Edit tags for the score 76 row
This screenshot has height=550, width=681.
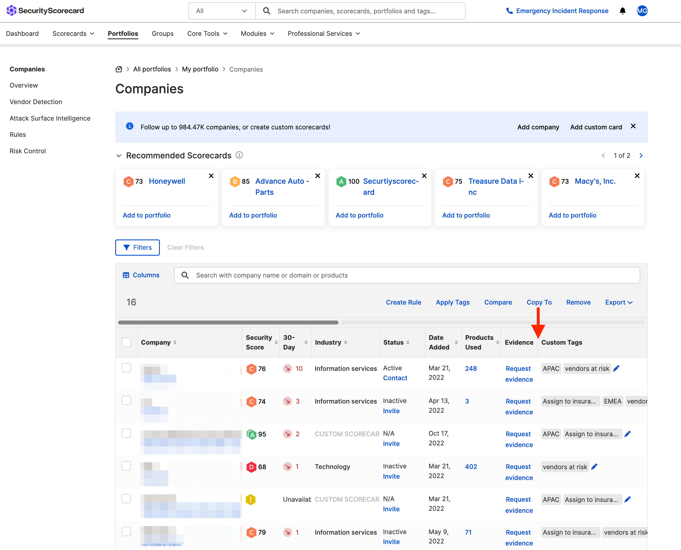coord(616,369)
